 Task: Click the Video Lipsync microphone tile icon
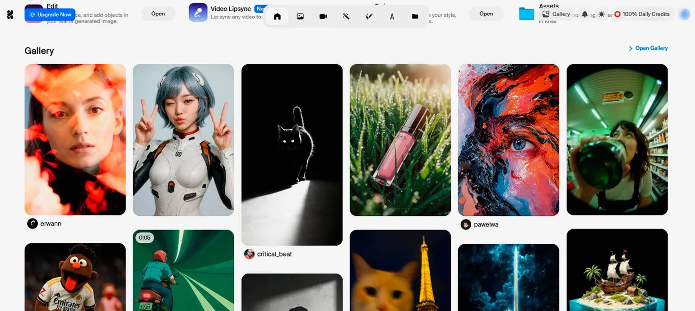click(198, 13)
